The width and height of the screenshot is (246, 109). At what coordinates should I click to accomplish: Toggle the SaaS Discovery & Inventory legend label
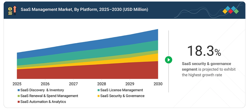(42, 90)
